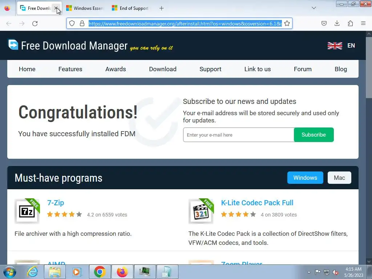The height and width of the screenshot is (279, 372).
Task: Open the Firefox hamburger menu
Action: click(363, 23)
